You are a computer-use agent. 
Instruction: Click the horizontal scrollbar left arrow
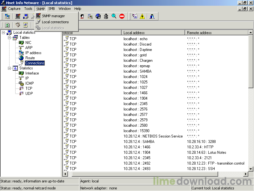(x=65, y=174)
